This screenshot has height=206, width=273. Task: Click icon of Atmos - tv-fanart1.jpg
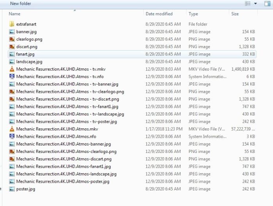point(12,107)
